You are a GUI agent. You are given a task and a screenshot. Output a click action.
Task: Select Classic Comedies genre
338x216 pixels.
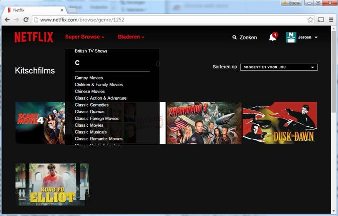[x=92, y=105]
